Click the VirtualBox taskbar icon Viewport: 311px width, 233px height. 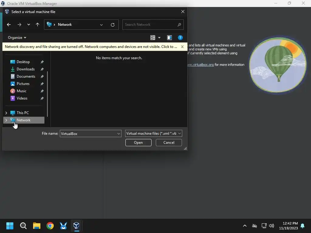(77, 226)
